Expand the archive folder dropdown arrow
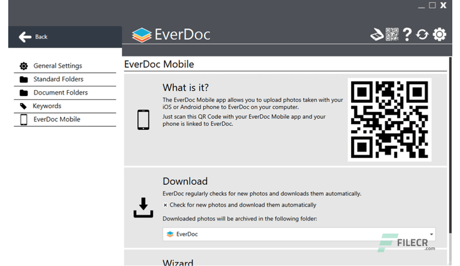 coord(431,234)
